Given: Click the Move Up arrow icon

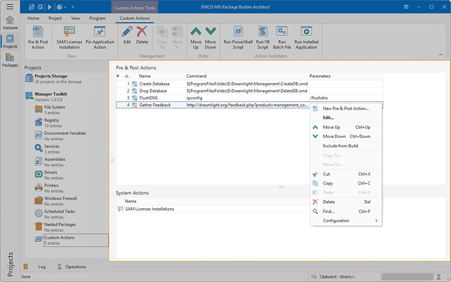Looking at the screenshot, I should pyautogui.click(x=196, y=38).
